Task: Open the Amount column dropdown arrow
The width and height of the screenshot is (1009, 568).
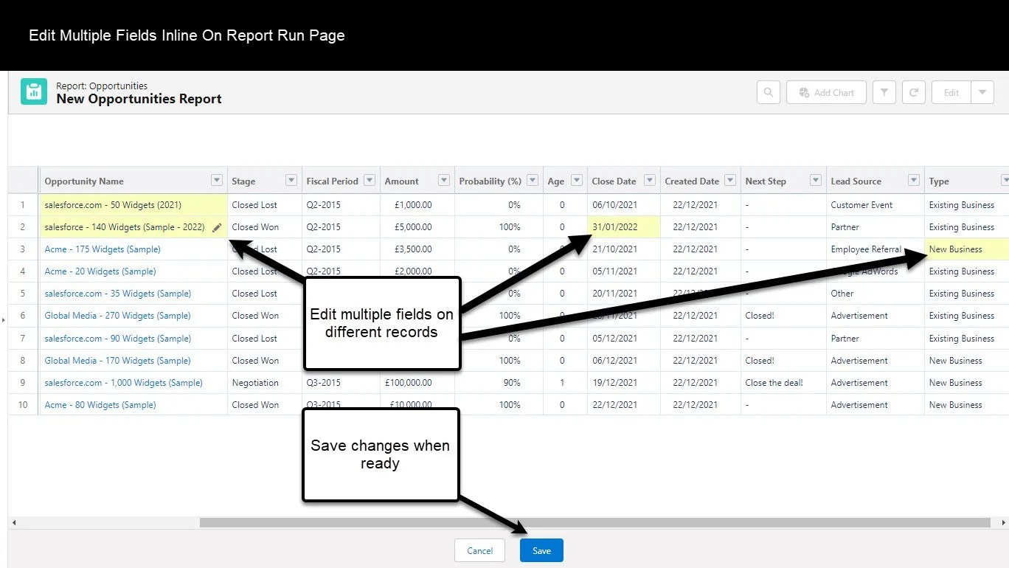Action: [444, 181]
